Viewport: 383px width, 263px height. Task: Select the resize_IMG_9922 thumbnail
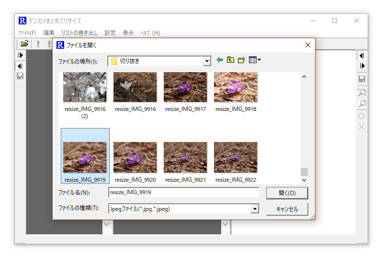tap(236, 157)
